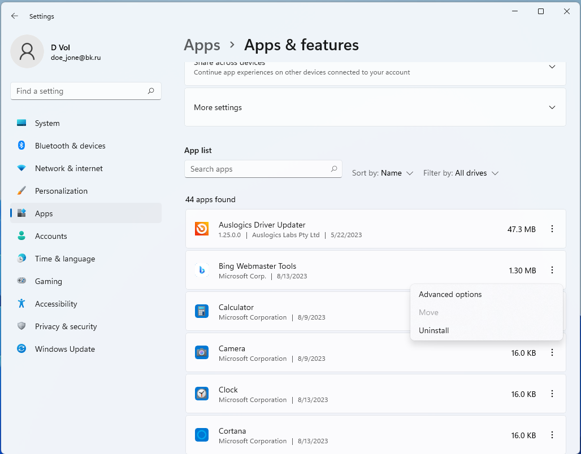The width and height of the screenshot is (581, 454).
Task: Click the Clock app icon
Action: pos(202,394)
